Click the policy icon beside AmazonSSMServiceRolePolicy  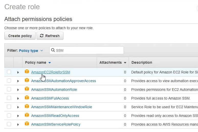27,124
